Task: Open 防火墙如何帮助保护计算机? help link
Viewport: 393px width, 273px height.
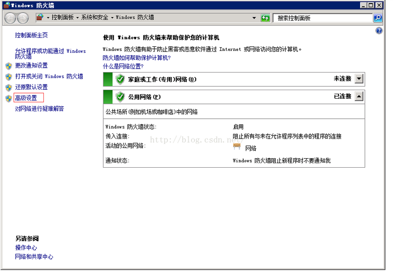Action: (x=137, y=58)
